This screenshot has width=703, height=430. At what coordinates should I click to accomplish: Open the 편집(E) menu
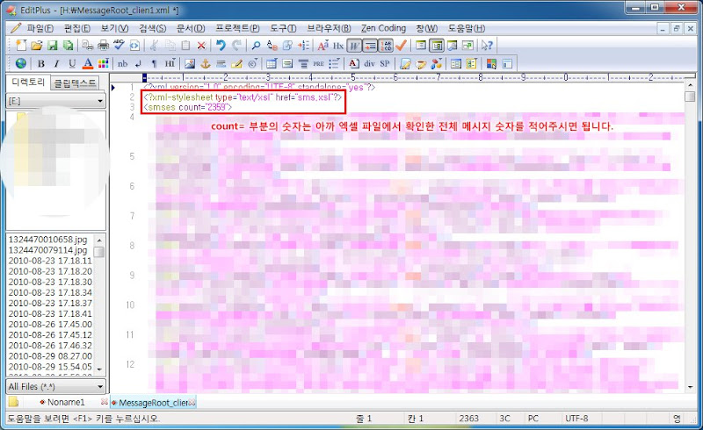(x=77, y=28)
